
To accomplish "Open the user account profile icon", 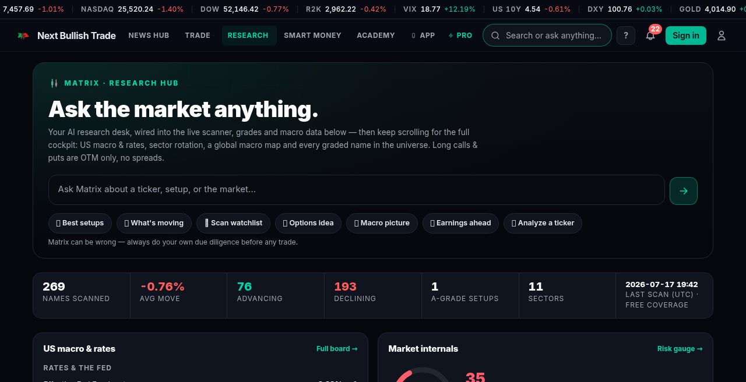I will click(x=722, y=36).
